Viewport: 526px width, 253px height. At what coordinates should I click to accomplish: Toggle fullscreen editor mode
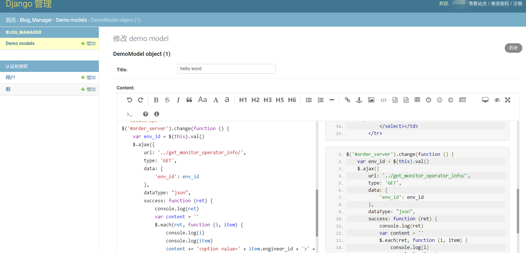pos(508,100)
